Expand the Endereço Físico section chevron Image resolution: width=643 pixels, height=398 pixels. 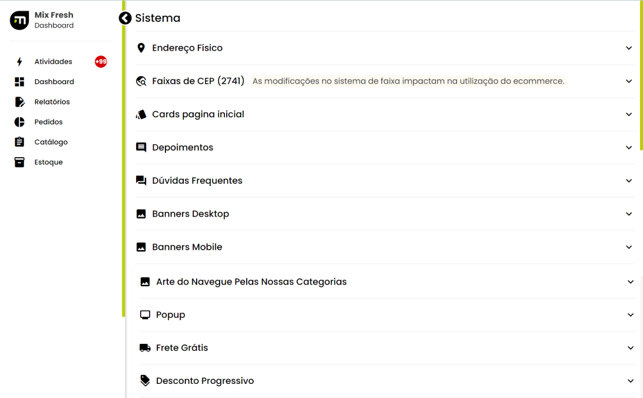pyautogui.click(x=629, y=48)
